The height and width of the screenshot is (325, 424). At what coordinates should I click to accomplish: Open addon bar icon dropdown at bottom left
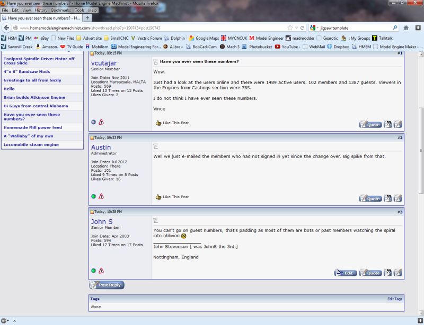pos(5,321)
